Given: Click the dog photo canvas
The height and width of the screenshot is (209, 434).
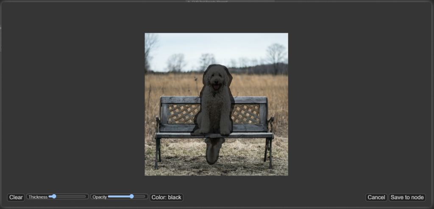Looking at the screenshot, I should pyautogui.click(x=217, y=104).
